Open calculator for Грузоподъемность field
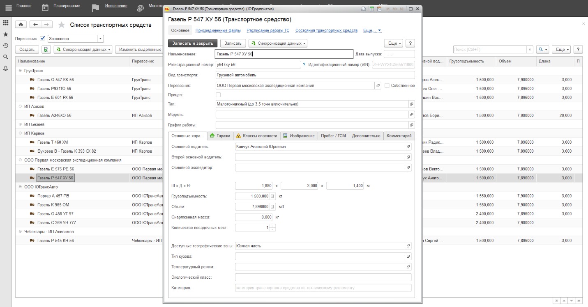Screen dimensions: 588x307 [x=272, y=196]
